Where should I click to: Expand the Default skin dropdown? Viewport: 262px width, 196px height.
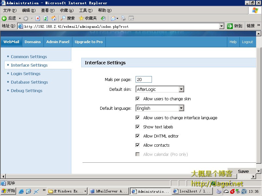click(181, 89)
